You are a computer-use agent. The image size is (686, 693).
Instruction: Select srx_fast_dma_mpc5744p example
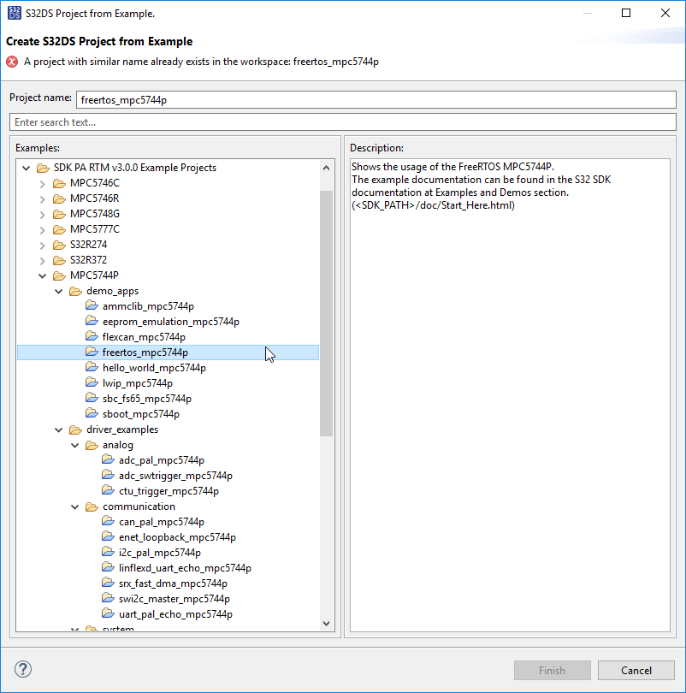click(173, 583)
